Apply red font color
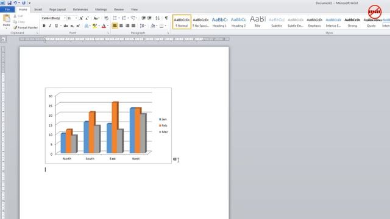The height and width of the screenshot is (219, 390). pyautogui.click(x=104, y=26)
